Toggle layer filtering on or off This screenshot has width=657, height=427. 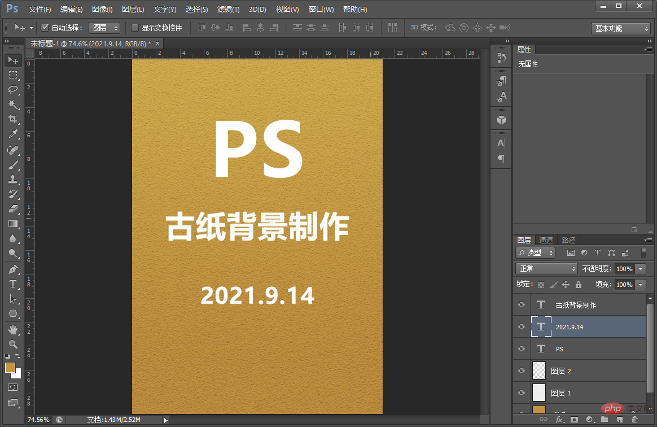coord(643,252)
